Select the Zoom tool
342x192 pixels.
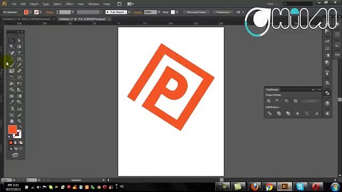(19, 121)
